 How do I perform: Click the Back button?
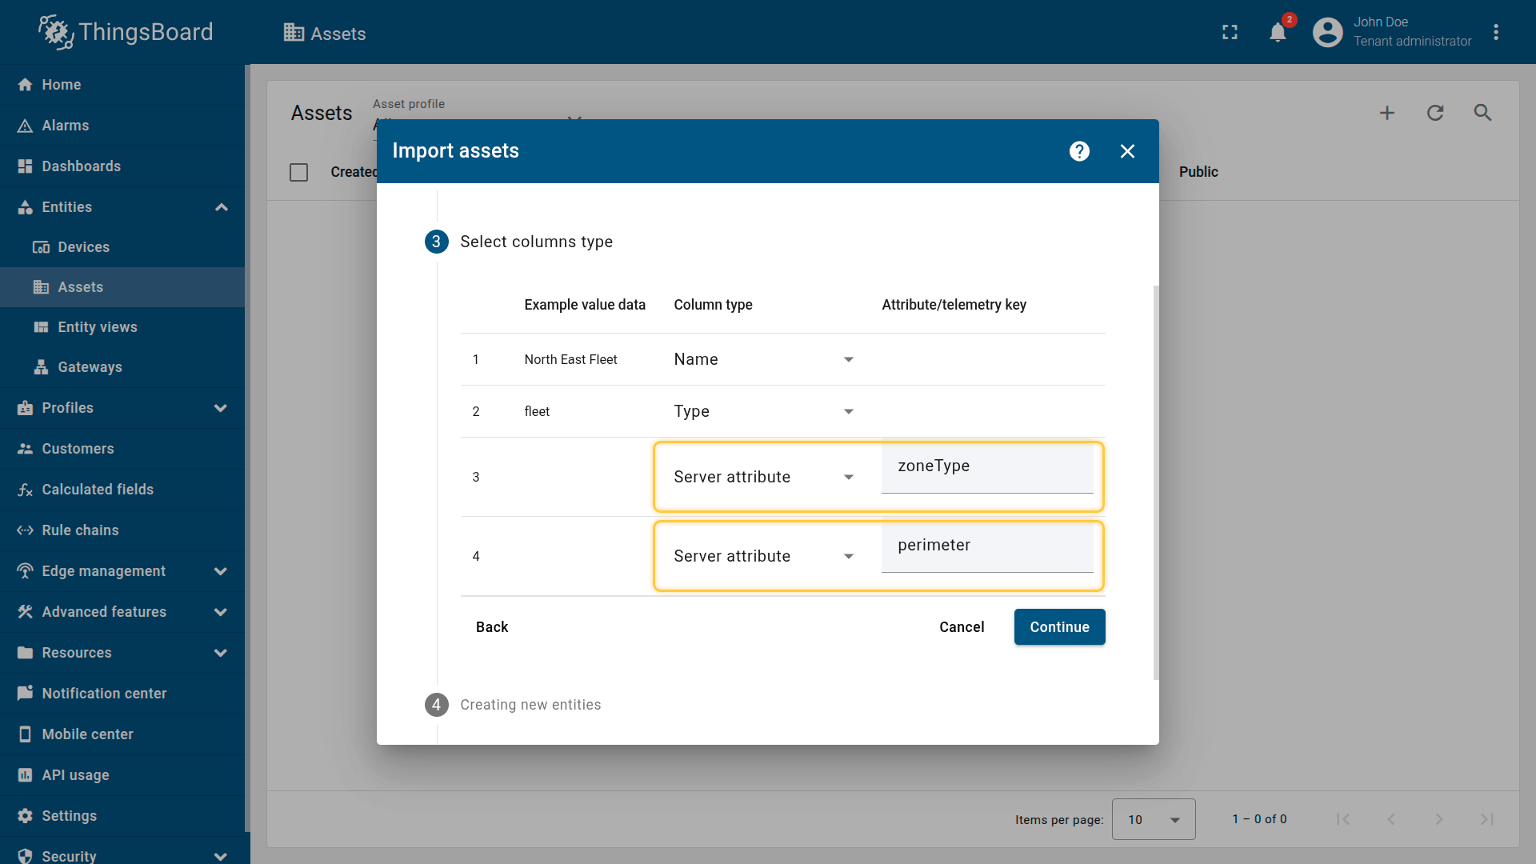[x=491, y=627]
